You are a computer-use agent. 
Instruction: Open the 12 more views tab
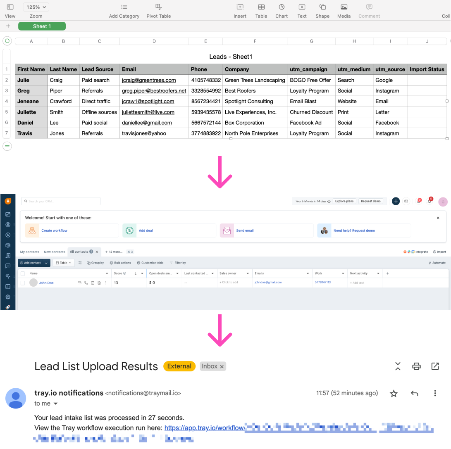coord(114,252)
